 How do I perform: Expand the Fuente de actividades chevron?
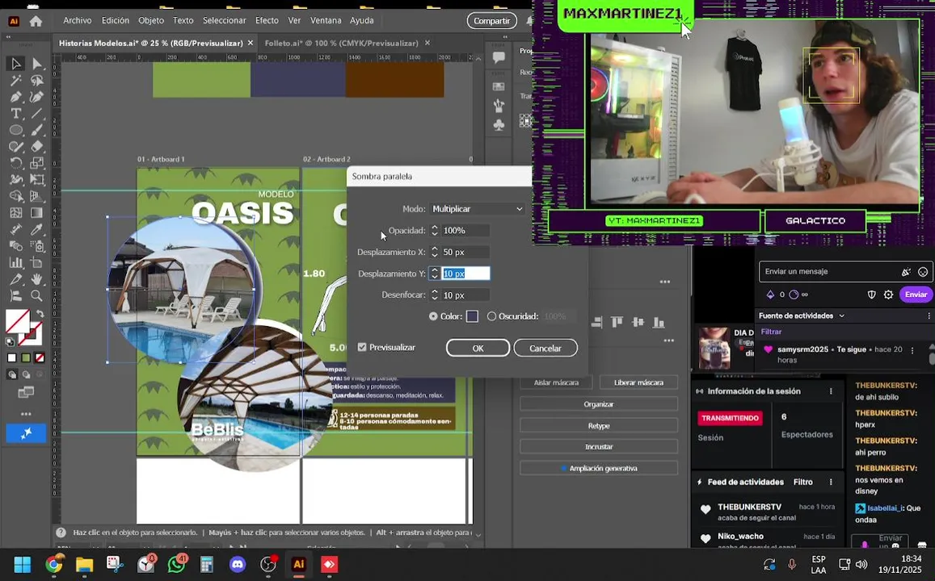(842, 316)
